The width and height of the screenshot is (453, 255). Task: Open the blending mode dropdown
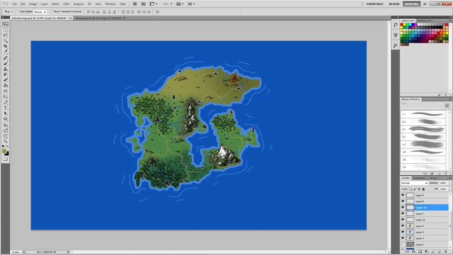click(x=414, y=183)
